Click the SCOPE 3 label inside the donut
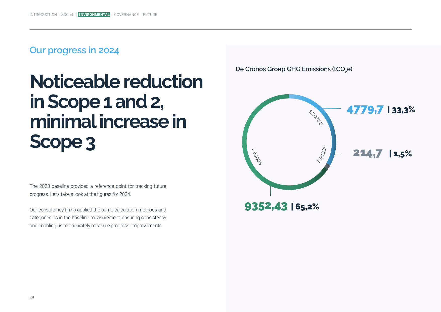The image size is (441, 312). [316, 118]
